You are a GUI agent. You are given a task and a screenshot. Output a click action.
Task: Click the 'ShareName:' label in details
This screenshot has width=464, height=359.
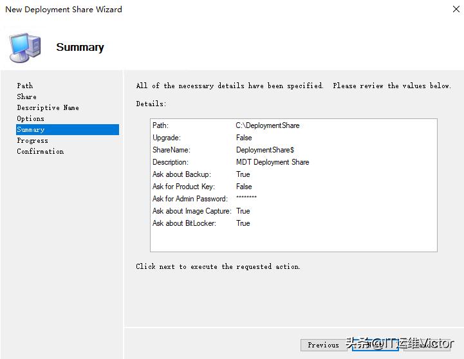pyautogui.click(x=171, y=150)
